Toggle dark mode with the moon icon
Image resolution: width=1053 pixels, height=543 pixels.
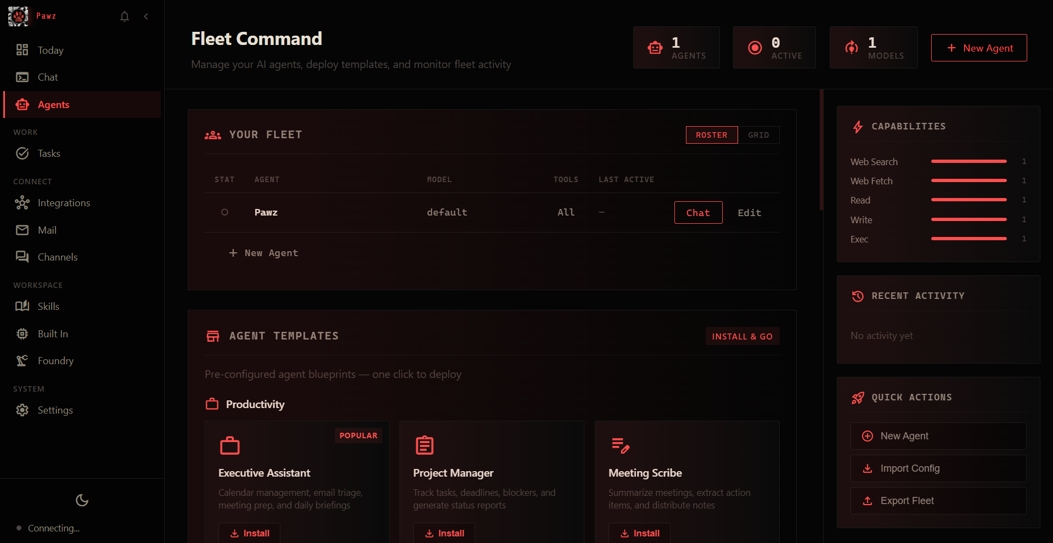pos(82,500)
